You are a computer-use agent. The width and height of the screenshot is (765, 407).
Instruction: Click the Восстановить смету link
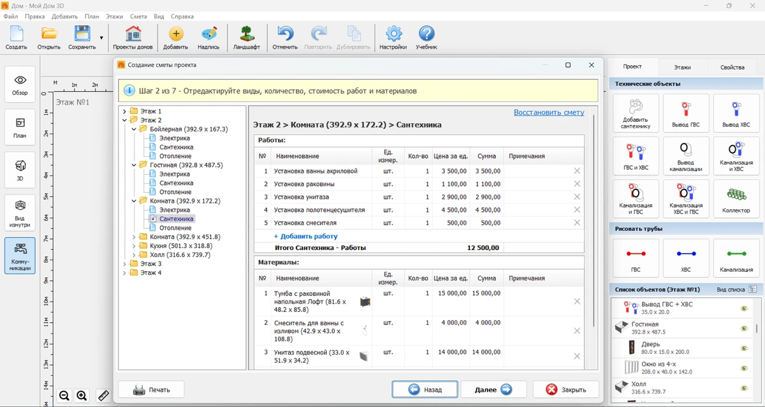pyautogui.click(x=548, y=112)
